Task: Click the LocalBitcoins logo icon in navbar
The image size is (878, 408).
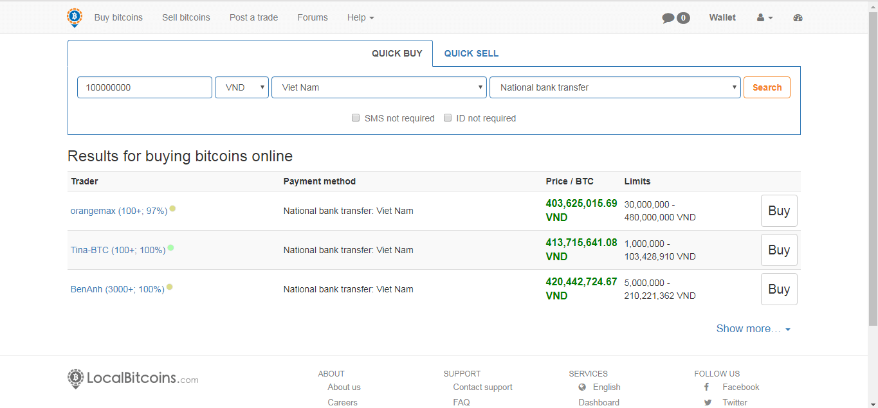Action: (x=75, y=17)
